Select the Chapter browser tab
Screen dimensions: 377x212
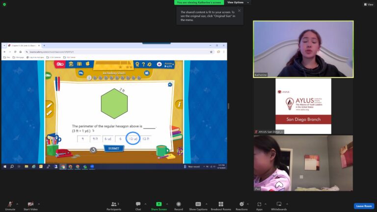pyautogui.click(x=24, y=46)
